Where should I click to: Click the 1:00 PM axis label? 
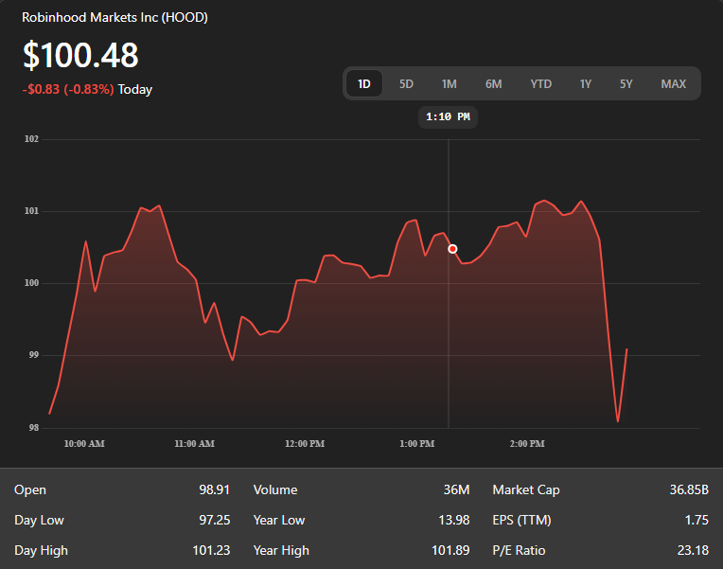click(x=416, y=443)
